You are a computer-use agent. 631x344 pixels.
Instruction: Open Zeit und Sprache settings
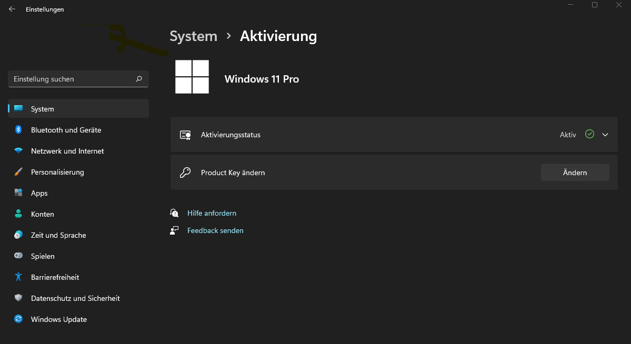click(x=78, y=235)
